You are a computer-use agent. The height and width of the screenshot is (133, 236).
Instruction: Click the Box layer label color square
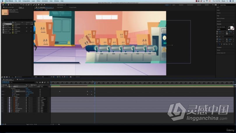point(10,87)
